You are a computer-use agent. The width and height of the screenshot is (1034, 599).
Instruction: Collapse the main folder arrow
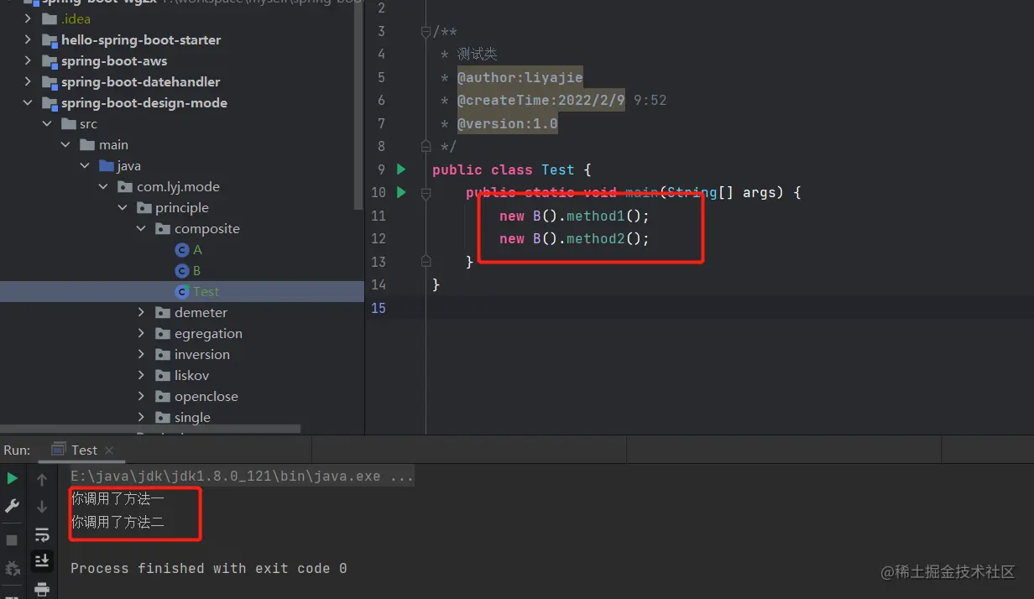[x=65, y=145]
